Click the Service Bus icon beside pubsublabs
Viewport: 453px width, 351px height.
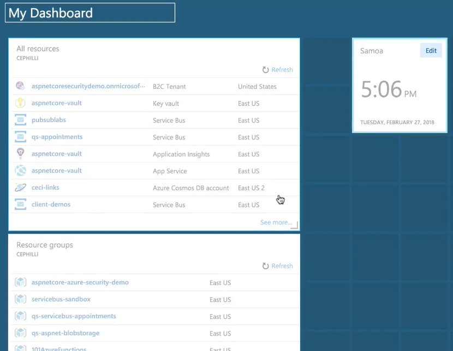[20, 120]
